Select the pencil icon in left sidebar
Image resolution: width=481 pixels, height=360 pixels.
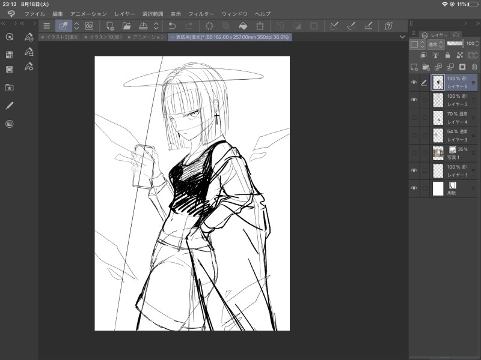pyautogui.click(x=10, y=106)
